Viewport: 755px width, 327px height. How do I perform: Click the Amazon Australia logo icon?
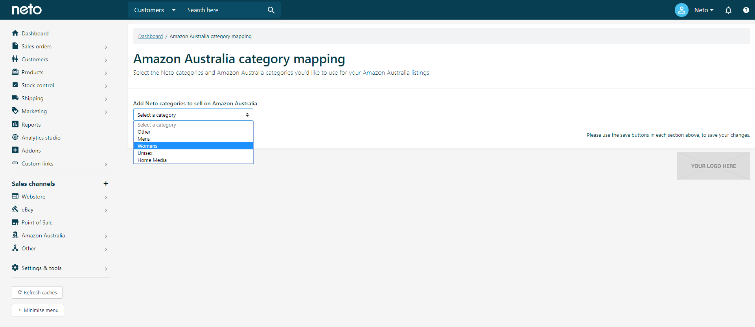click(x=15, y=235)
